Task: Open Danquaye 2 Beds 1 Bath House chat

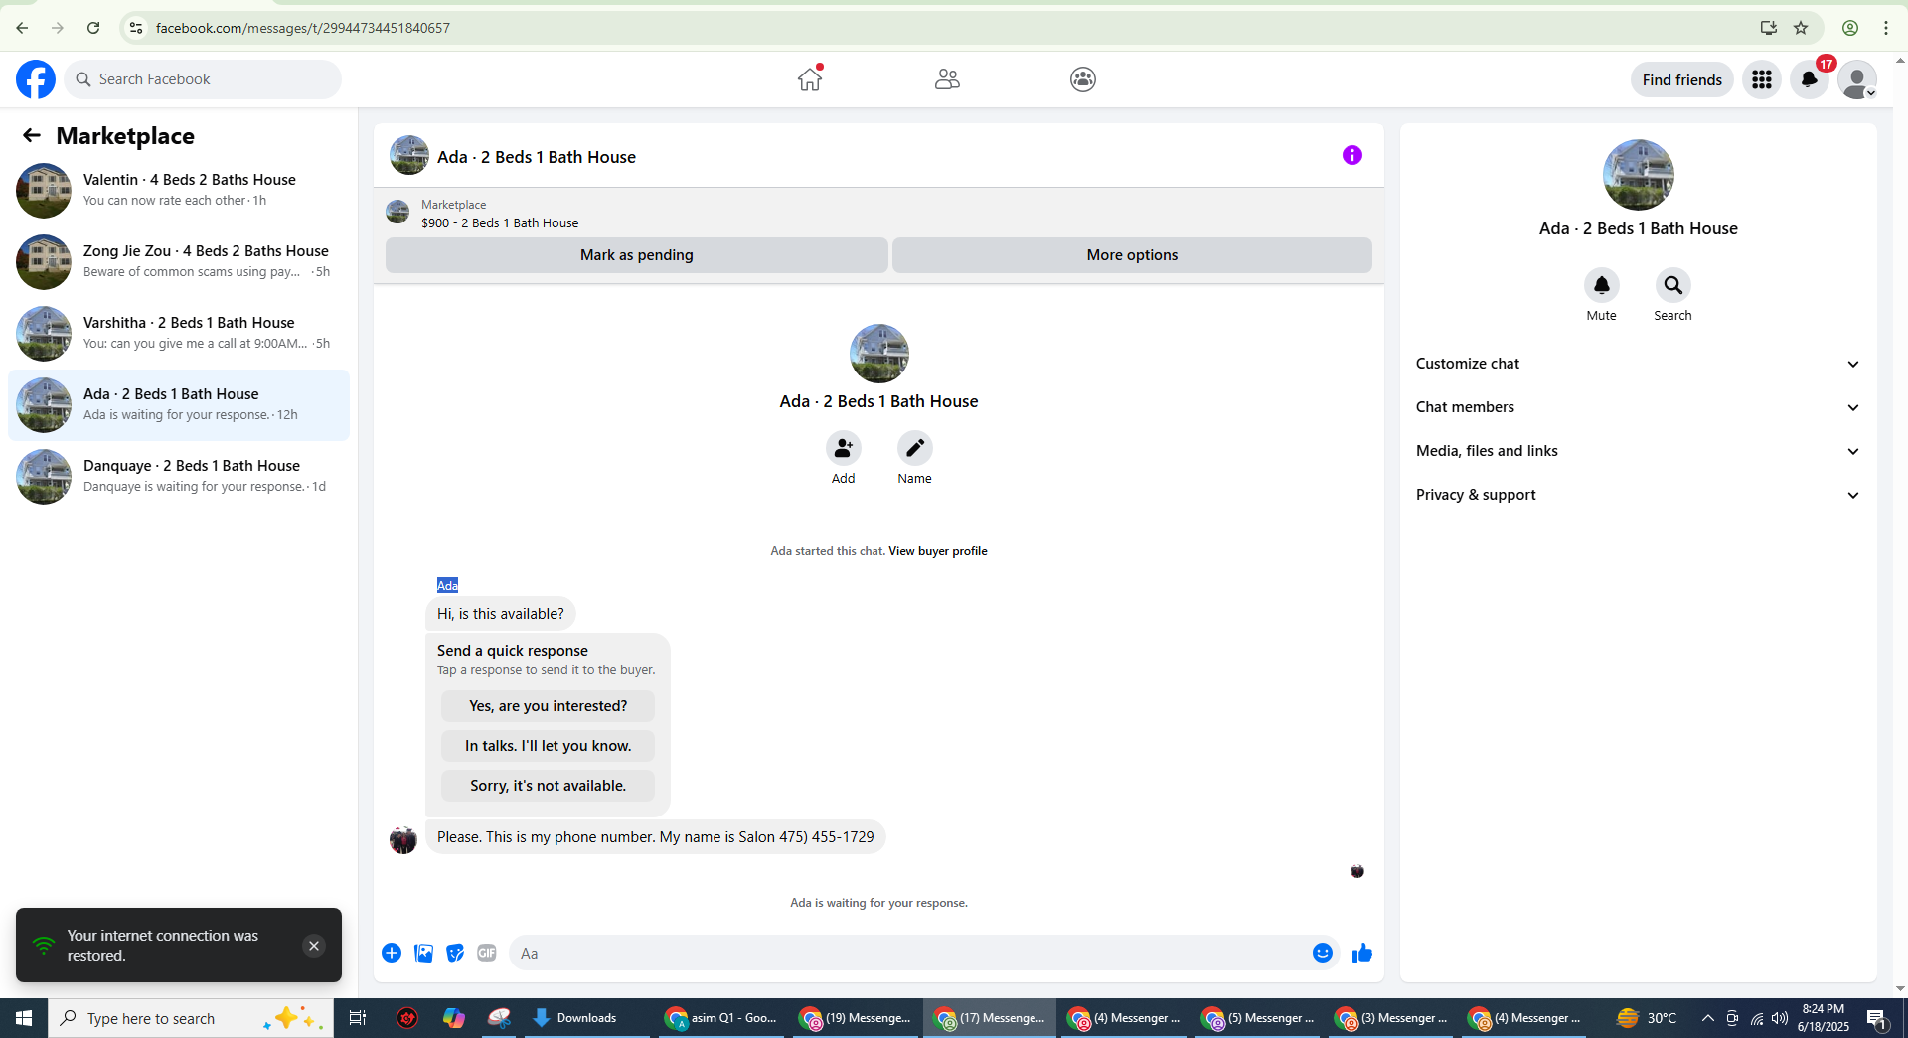Action: click(179, 476)
